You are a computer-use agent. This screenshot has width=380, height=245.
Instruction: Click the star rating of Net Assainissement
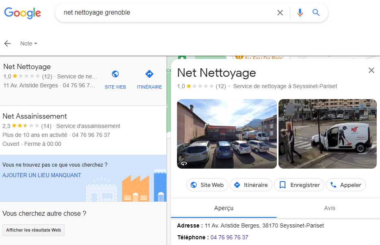click(25, 126)
